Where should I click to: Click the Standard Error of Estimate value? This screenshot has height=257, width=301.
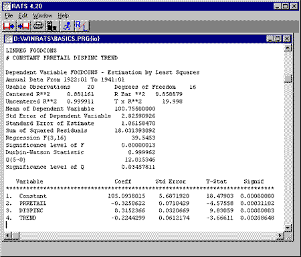138,123
